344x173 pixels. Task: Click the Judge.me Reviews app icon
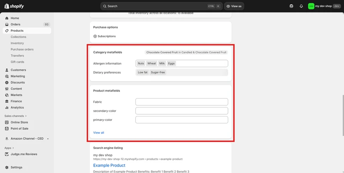[7, 154]
